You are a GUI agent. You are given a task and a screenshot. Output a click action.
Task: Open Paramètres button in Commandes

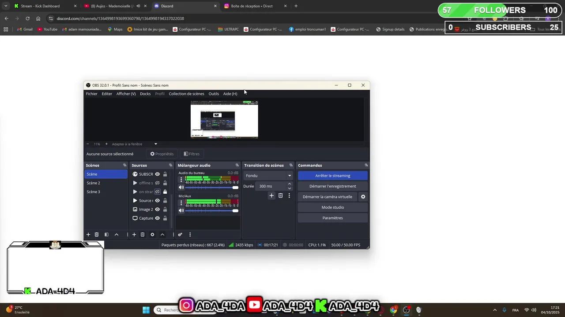click(x=333, y=218)
